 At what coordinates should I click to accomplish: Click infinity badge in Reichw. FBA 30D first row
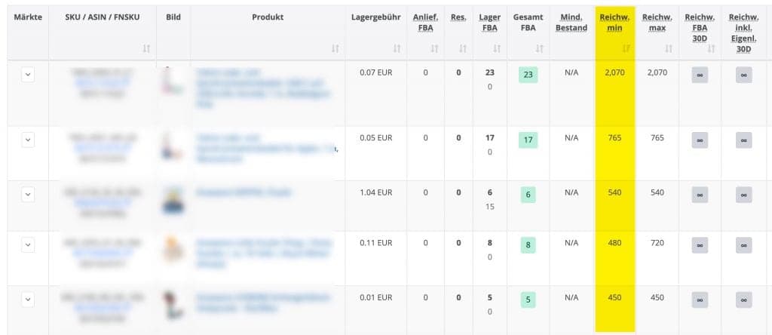pos(700,75)
